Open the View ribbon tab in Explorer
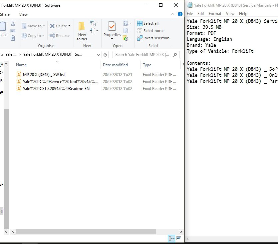This screenshot has height=244, width=278. (23, 14)
